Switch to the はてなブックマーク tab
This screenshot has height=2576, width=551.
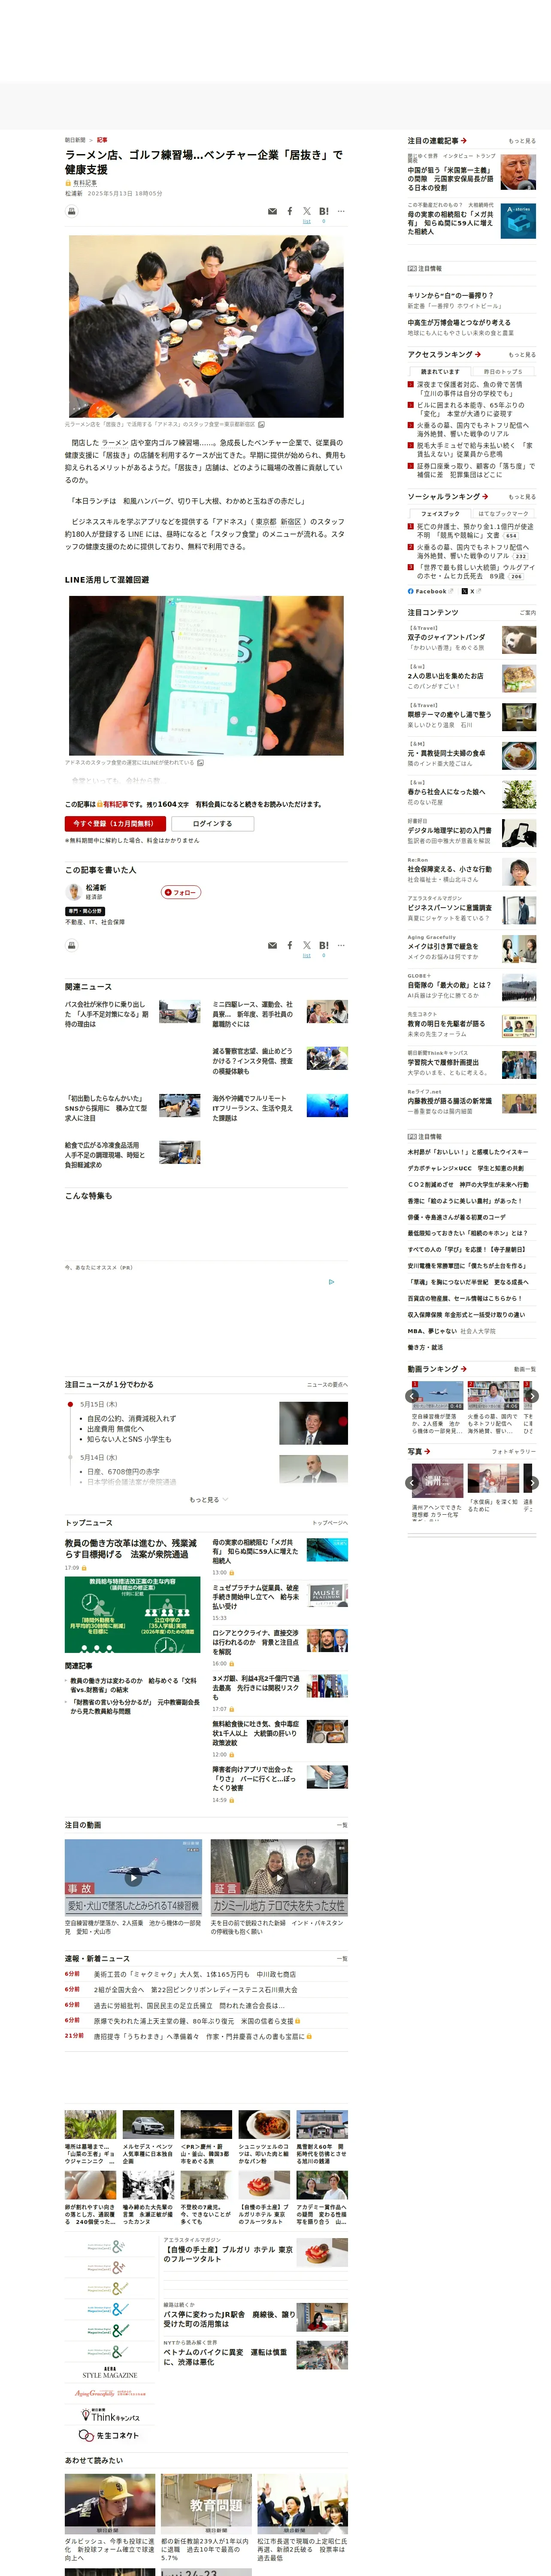click(503, 514)
